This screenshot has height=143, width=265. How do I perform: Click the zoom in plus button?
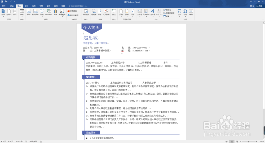[x=257, y=141]
